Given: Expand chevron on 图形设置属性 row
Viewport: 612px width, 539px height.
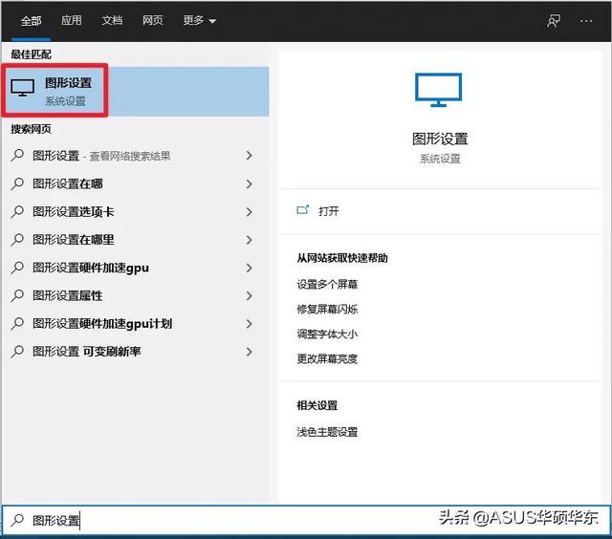Looking at the screenshot, I should [249, 295].
